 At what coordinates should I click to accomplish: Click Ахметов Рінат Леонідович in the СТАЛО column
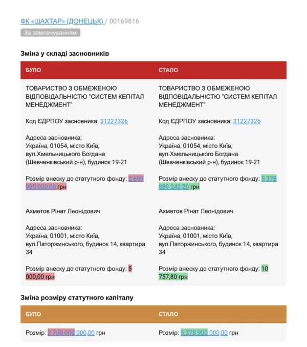point(196,211)
